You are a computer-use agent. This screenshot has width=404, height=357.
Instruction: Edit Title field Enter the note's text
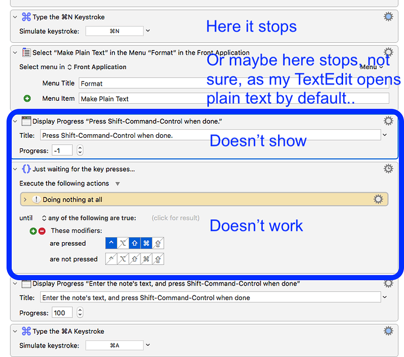pyautogui.click(x=210, y=297)
